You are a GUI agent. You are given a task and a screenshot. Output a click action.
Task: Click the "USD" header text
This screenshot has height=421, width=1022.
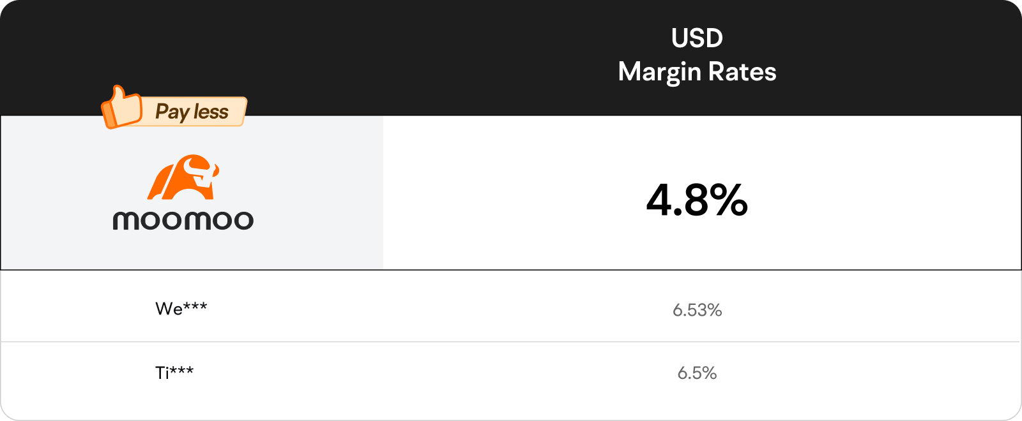(697, 38)
